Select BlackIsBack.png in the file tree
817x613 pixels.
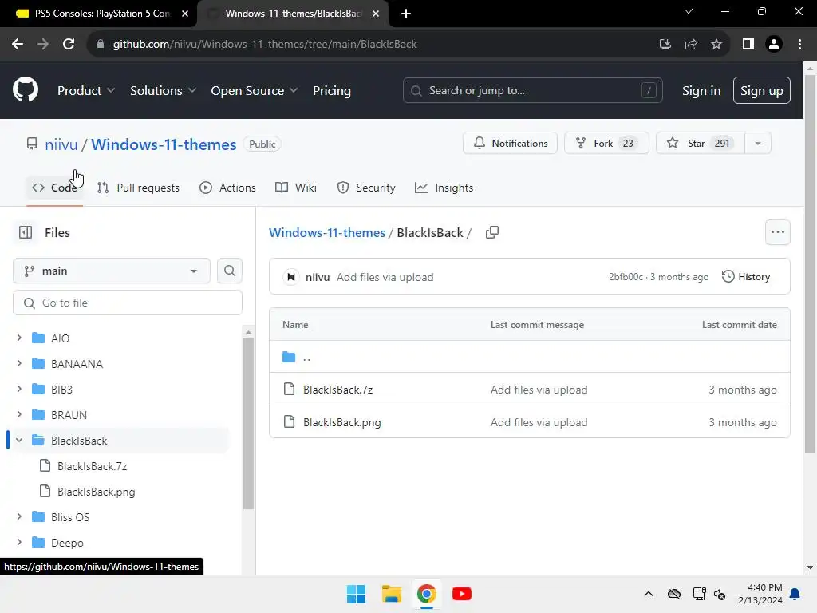97,492
